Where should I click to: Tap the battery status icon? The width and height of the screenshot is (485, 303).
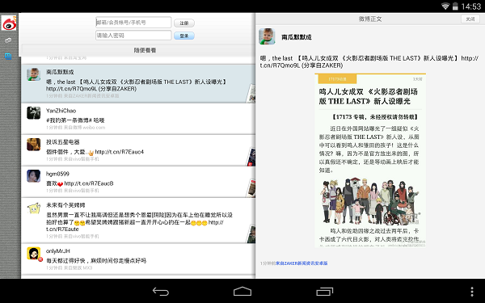[455, 6]
